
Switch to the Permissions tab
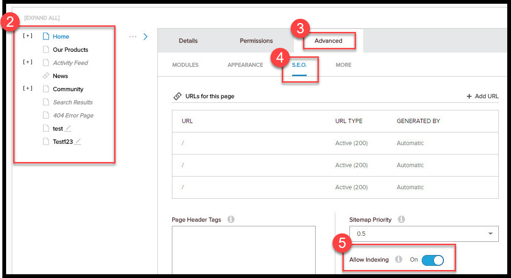pyautogui.click(x=256, y=41)
